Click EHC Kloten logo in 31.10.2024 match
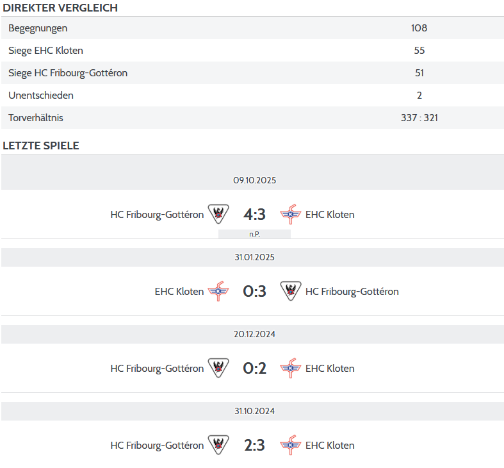 click(291, 445)
